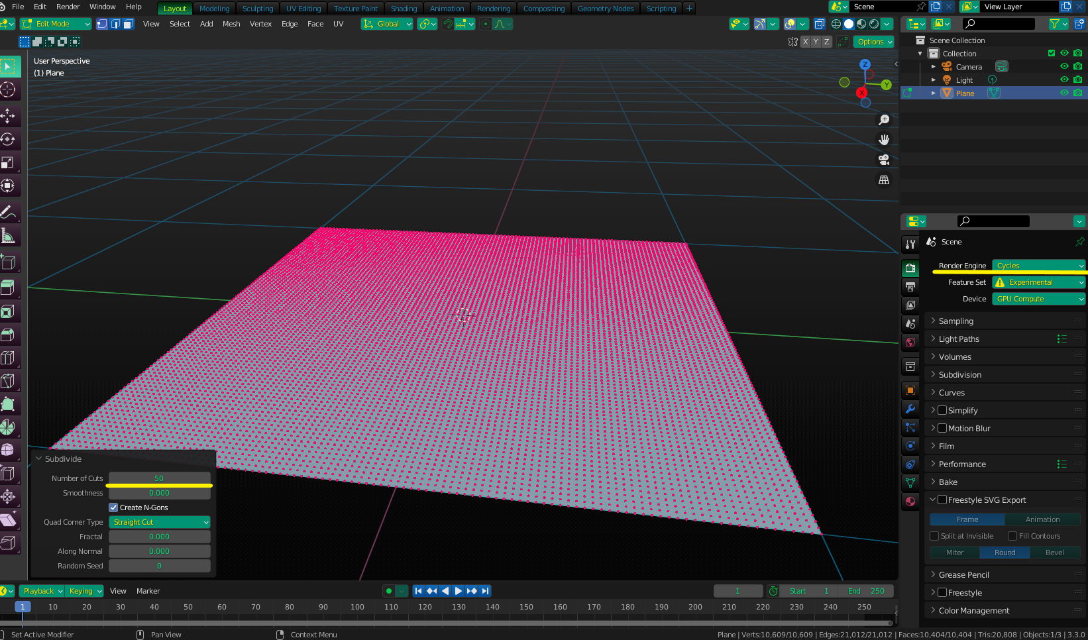1088x640 pixels.
Task: Select the Annotate tool
Action: [9, 212]
